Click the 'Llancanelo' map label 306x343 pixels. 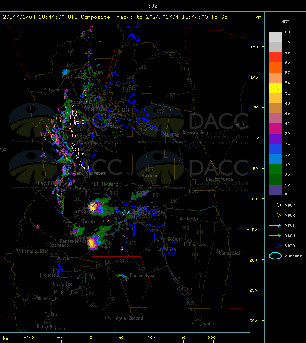coord(83,278)
